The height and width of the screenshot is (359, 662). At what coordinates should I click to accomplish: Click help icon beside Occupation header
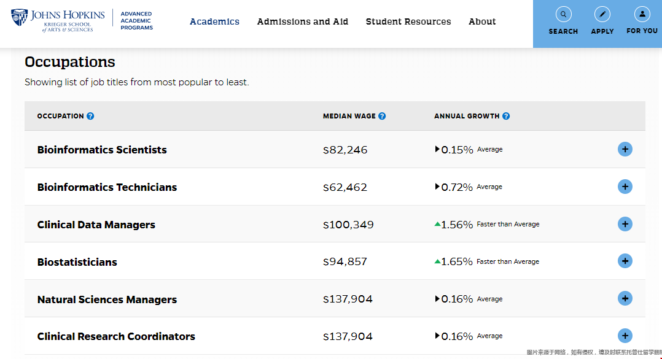click(x=90, y=116)
